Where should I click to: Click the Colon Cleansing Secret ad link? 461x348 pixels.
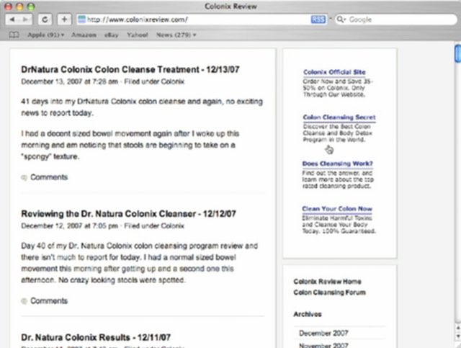coord(339,117)
